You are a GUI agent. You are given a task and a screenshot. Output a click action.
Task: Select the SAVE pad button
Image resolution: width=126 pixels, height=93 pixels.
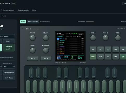pyautogui.click(x=101, y=57)
